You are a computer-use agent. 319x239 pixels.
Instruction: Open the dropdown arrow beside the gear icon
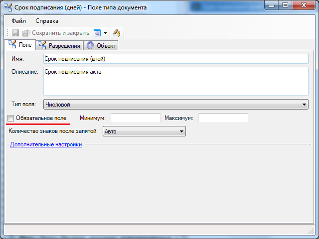pos(105,33)
